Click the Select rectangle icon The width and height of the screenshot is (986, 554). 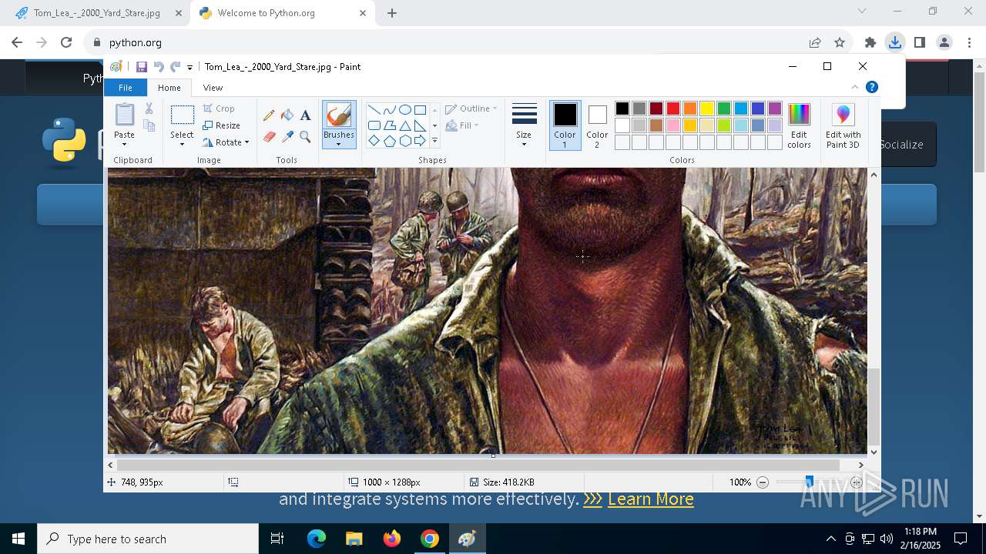pos(183,115)
